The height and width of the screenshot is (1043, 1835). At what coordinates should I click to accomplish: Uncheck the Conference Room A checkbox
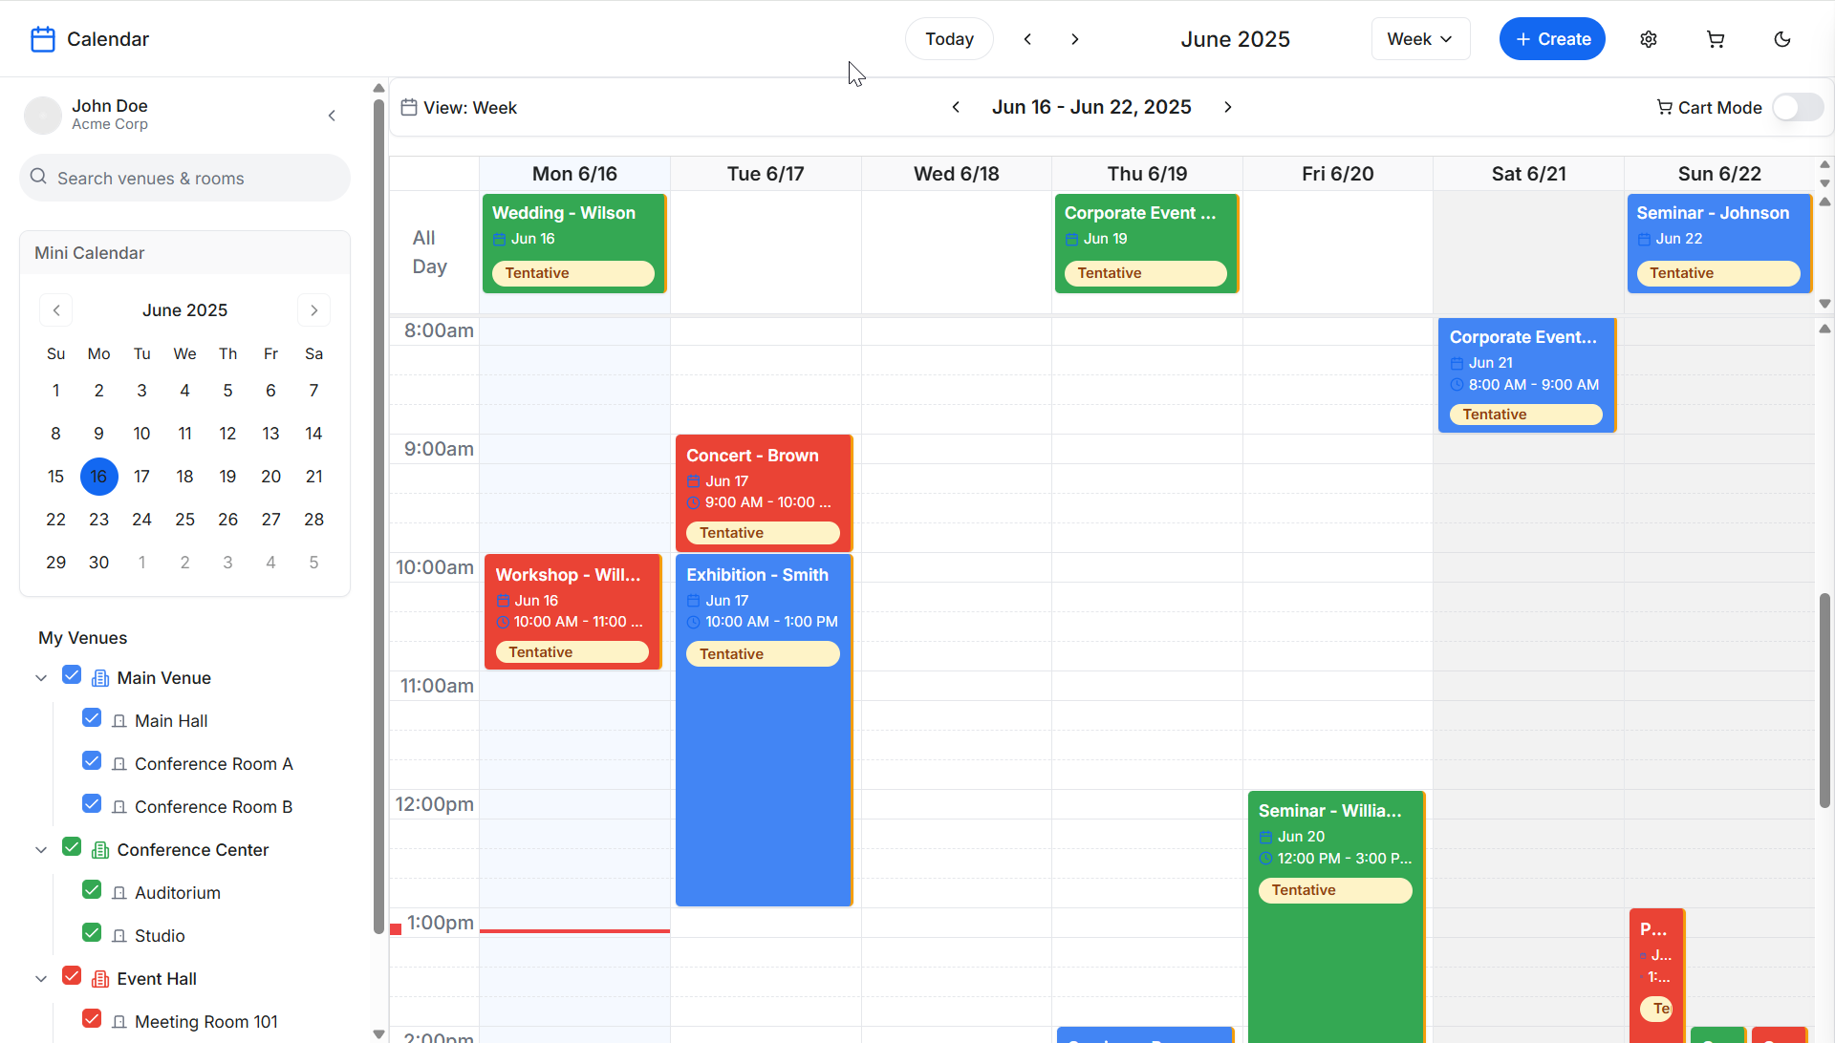[x=92, y=760]
